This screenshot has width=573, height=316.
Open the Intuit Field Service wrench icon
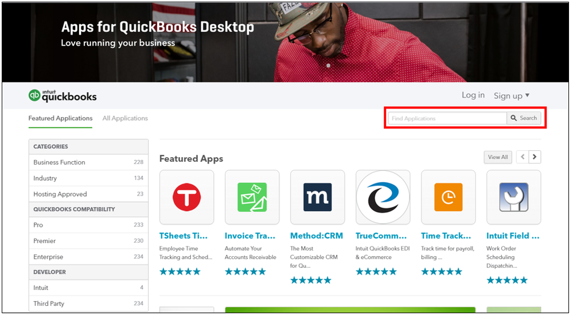[x=514, y=197]
